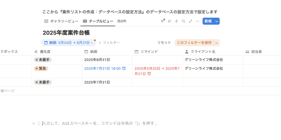
Task: Click the 新規 button to add entry
Action: (x=208, y=21)
